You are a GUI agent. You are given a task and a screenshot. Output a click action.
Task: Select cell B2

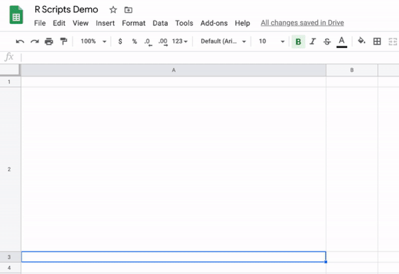(352, 169)
